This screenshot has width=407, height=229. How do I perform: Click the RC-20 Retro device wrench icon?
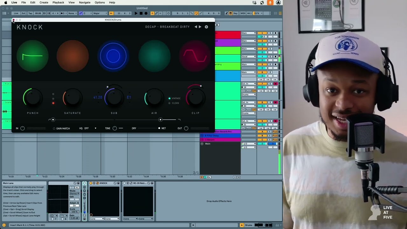[131, 183]
